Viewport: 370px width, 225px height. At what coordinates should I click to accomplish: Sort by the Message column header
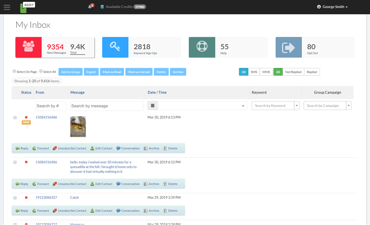(x=77, y=93)
